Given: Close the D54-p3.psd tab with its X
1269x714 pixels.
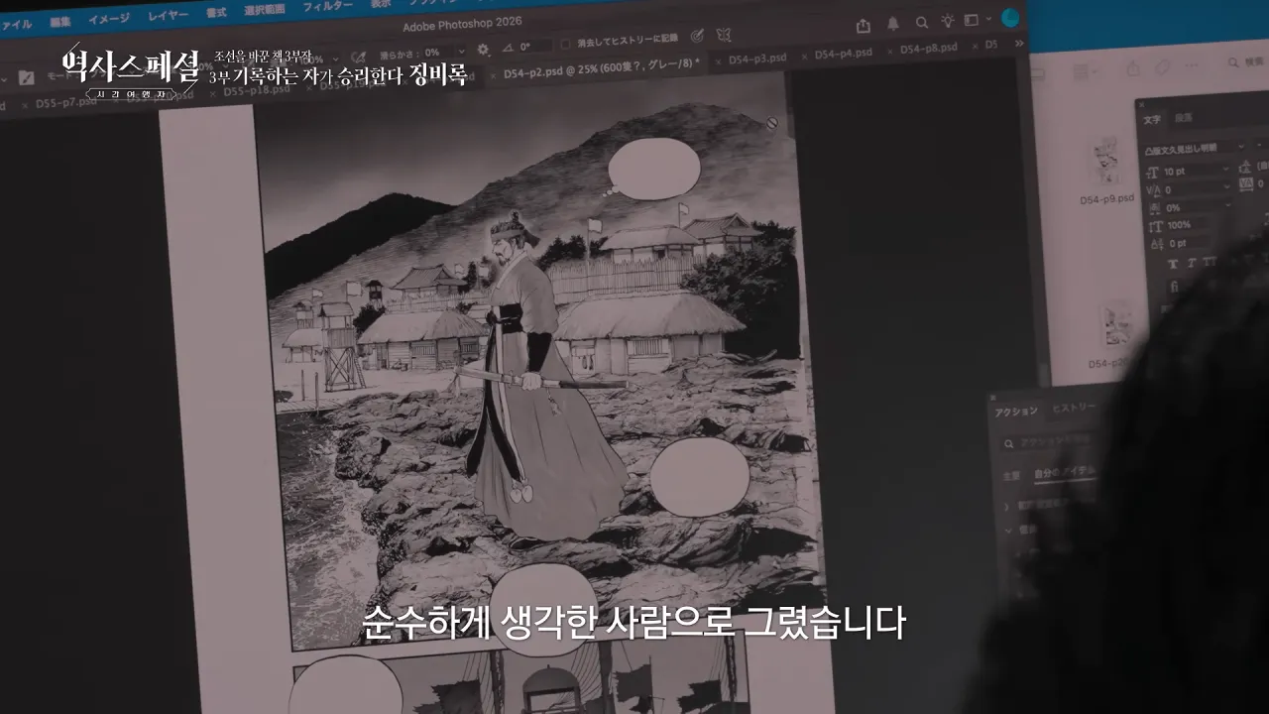Looking at the screenshot, I should 718,61.
